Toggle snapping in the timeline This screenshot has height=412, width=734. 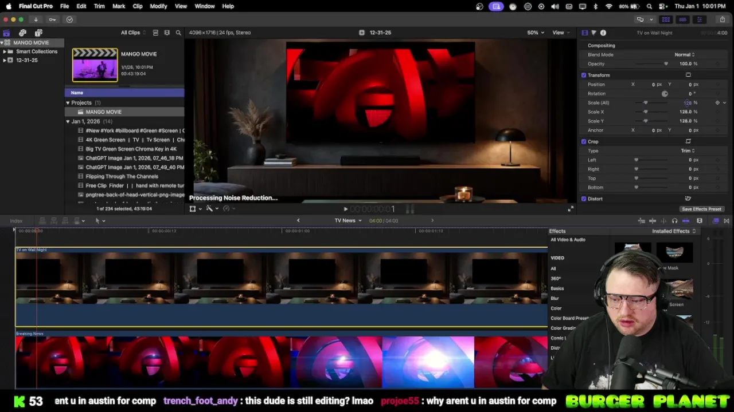(686, 221)
